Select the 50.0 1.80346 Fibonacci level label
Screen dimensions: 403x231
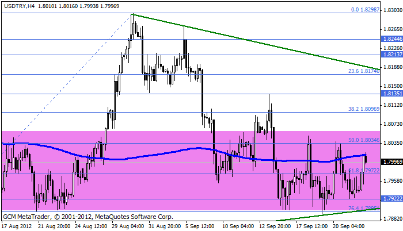[364, 140]
